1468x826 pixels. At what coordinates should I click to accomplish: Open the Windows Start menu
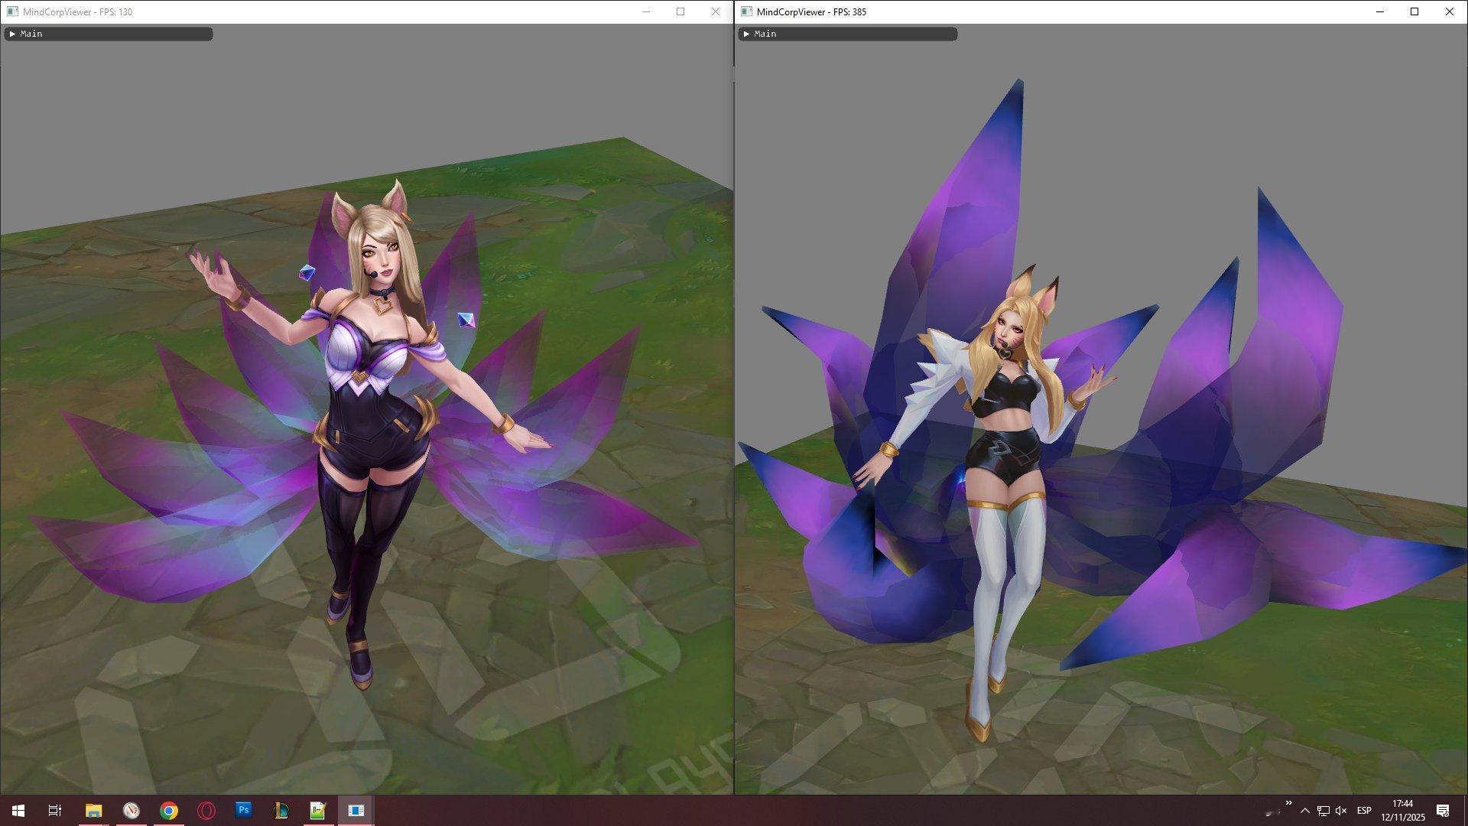[x=18, y=811]
